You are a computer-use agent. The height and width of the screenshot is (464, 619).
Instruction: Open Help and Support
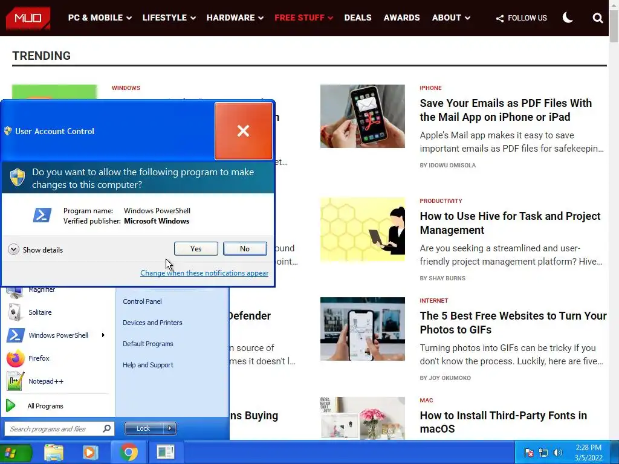pos(147,365)
